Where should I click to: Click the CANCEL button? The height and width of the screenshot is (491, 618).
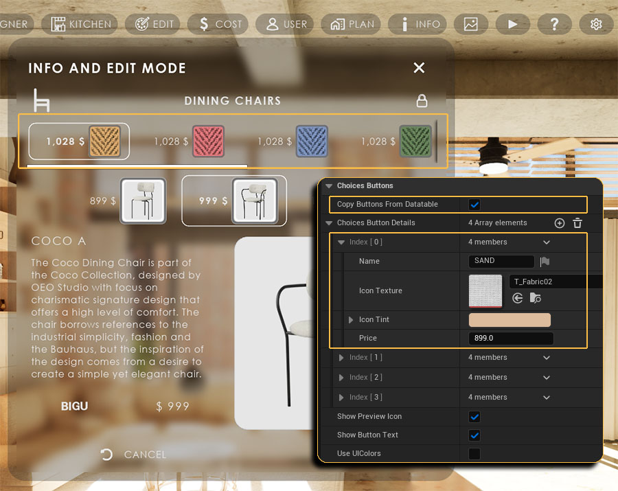point(133,455)
